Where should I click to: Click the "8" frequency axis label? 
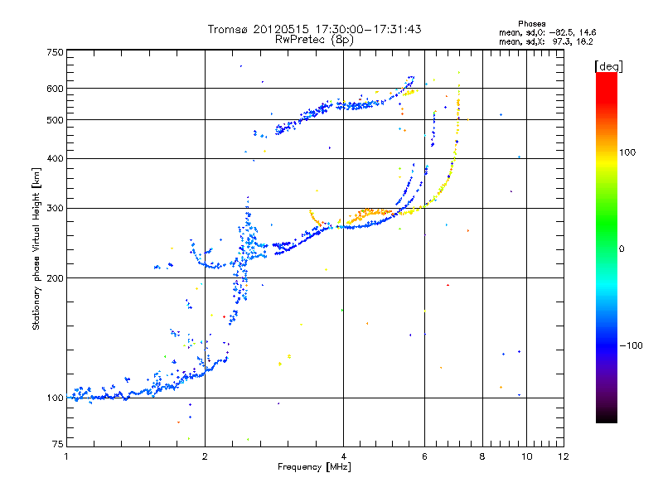pos(482,456)
